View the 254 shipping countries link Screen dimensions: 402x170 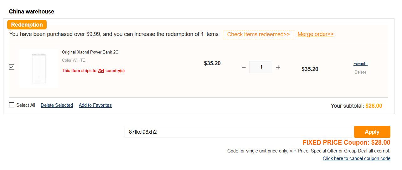pos(101,71)
